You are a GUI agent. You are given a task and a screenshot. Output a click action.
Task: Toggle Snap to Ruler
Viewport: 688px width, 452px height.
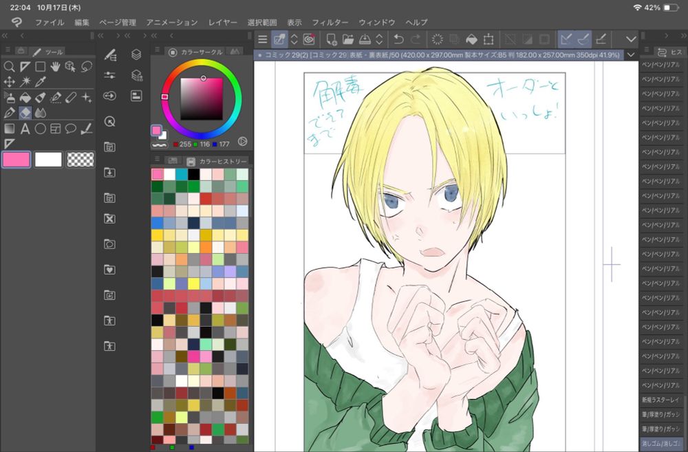[x=566, y=39]
